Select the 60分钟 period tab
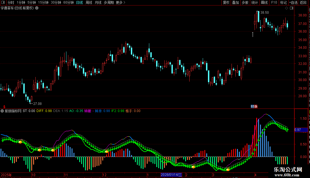Viewport: 310px width, 178px height. (x=69, y=2)
